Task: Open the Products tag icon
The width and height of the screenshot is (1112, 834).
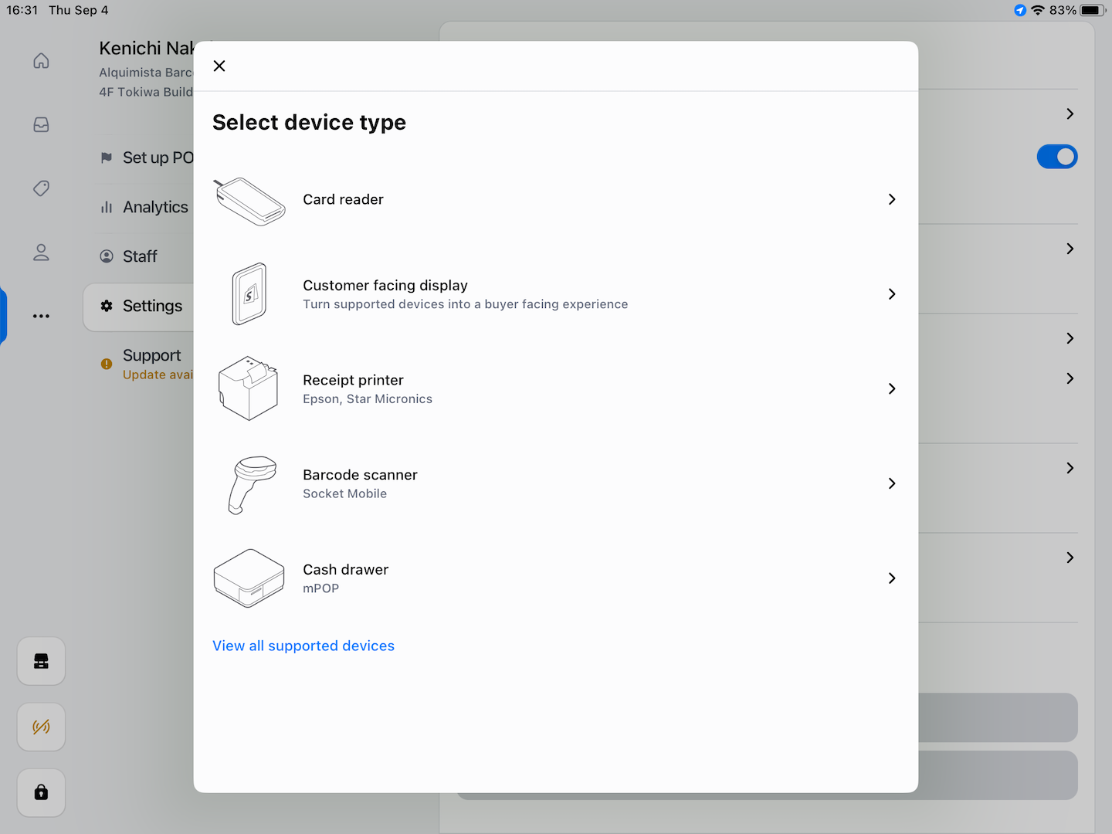Action: click(42, 188)
